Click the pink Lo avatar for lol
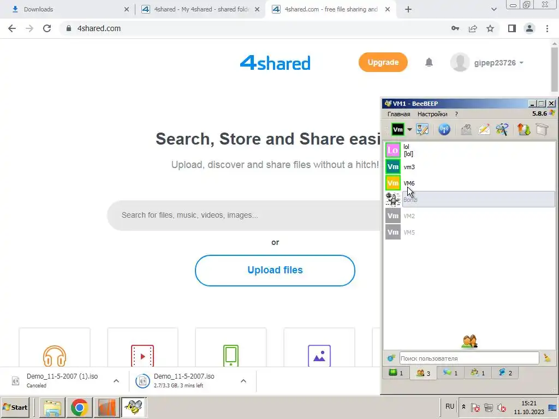Image resolution: width=559 pixels, height=419 pixels. click(393, 150)
